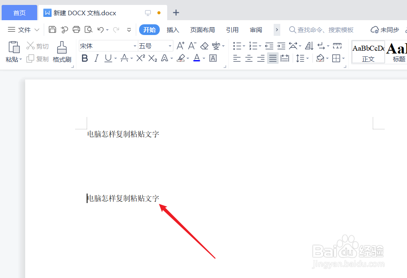Click the pinyin guide (wén) icon
Viewport: 407px width, 278px height.
pyautogui.click(x=216, y=45)
